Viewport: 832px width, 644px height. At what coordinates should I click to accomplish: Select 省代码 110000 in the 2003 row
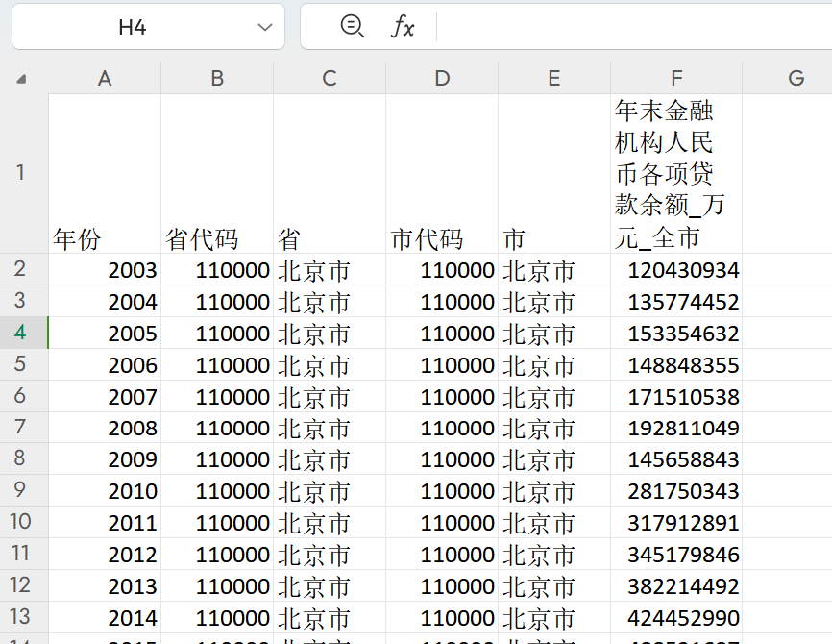coord(217,270)
